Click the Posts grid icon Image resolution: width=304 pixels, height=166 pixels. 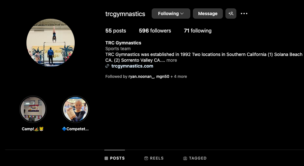106,158
